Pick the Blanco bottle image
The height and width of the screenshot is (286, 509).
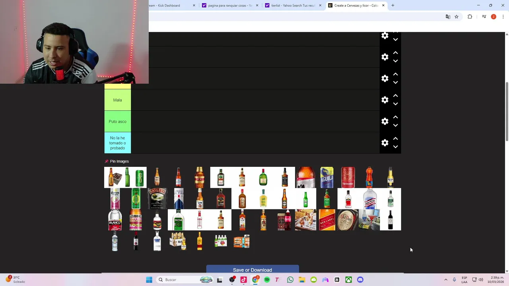(115, 220)
